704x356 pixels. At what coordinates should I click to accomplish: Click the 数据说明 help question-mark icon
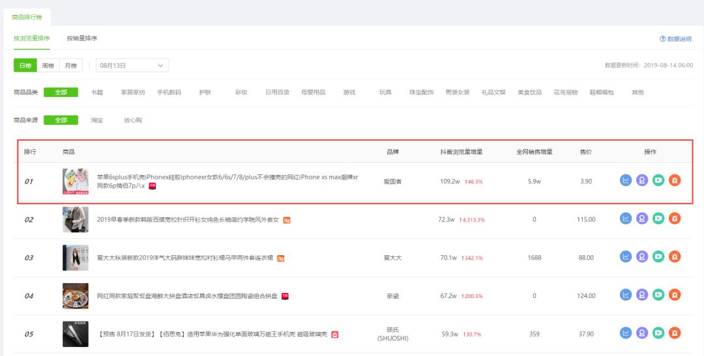(662, 39)
